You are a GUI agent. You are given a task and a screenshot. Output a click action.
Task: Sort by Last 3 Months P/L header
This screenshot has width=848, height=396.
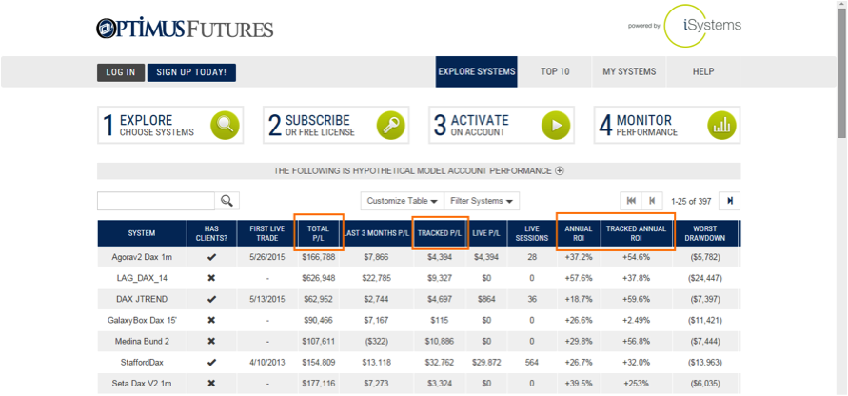click(x=375, y=233)
